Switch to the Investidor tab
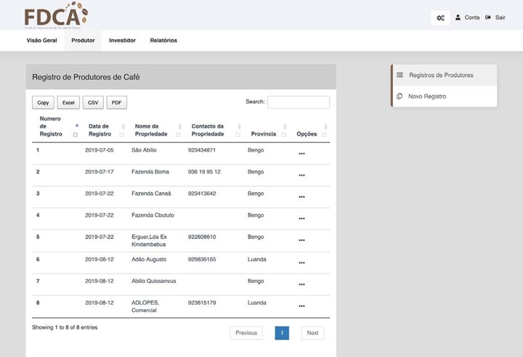Image resolution: width=523 pixels, height=357 pixels. tap(122, 41)
